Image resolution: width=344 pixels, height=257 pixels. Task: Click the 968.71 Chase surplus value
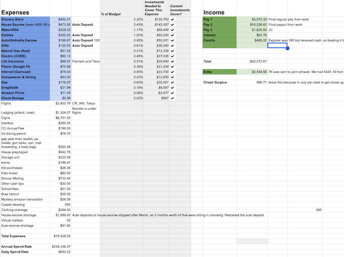[252, 83]
